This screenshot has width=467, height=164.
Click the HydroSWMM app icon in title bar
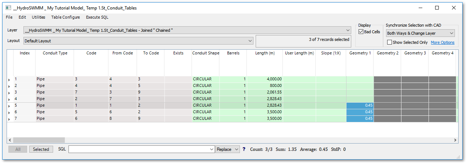click(8, 8)
